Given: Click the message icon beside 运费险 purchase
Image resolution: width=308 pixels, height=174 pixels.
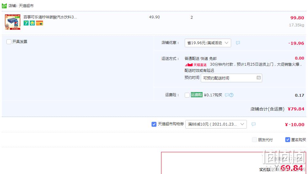Looking at the screenshot, I should 227,95.
